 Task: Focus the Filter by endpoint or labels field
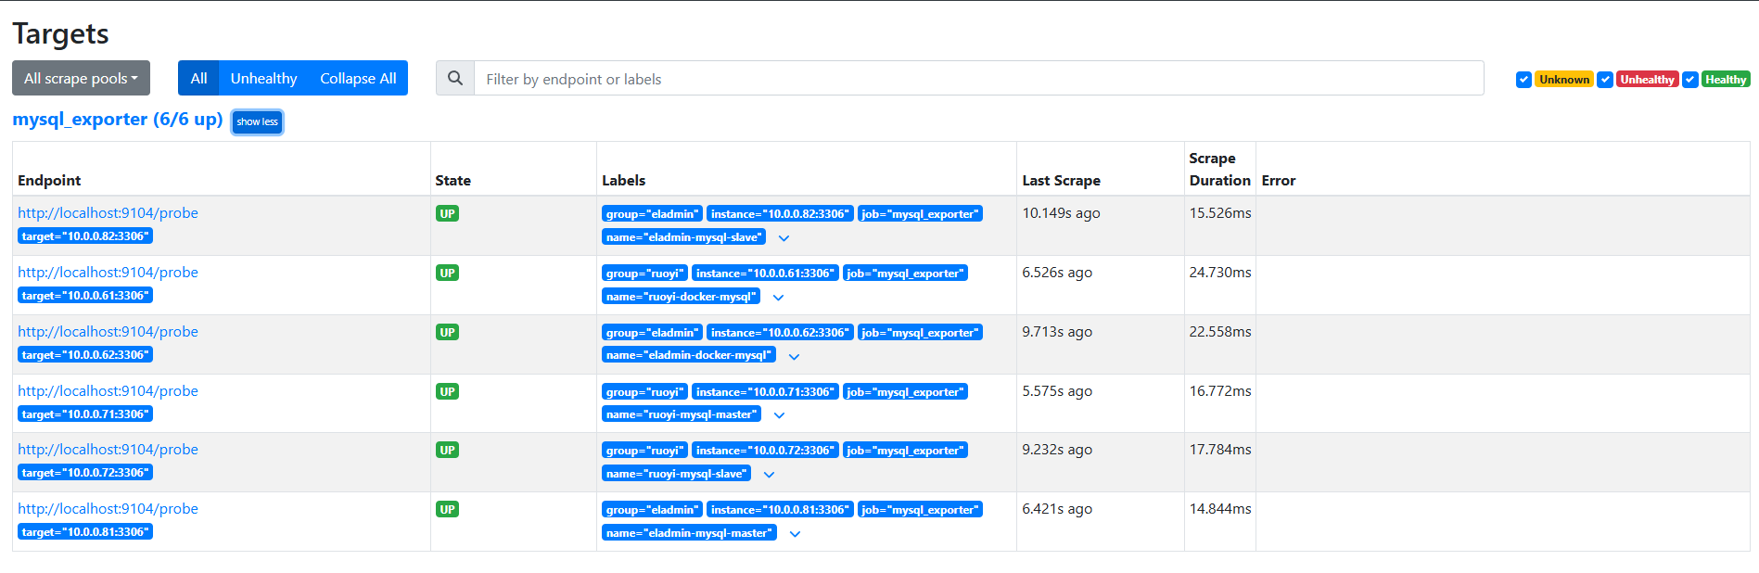coord(977,79)
